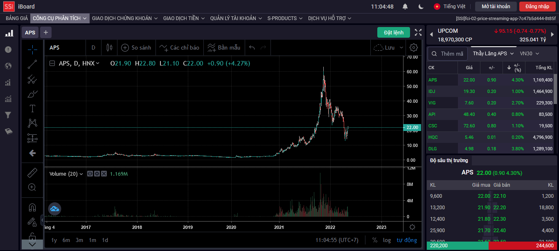
Task: Open globe icon in left sidebar
Action: point(8,66)
